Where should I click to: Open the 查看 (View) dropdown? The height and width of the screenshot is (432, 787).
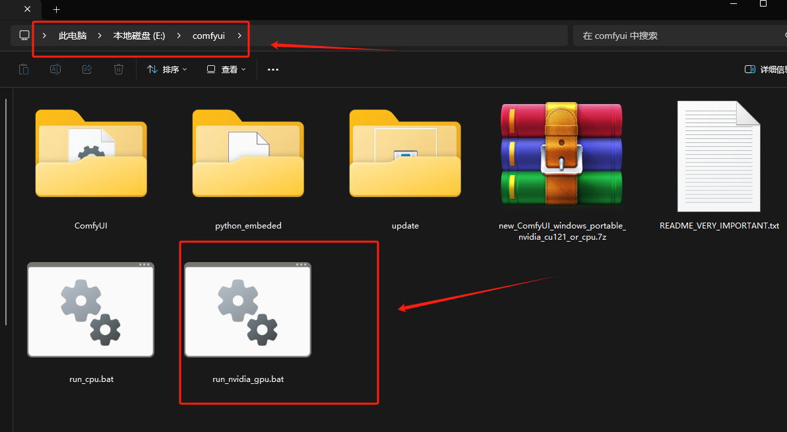click(226, 69)
